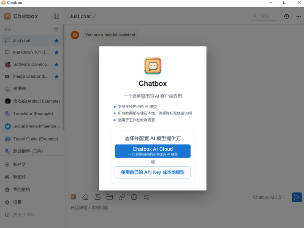Image resolution: width=304 pixels, height=228 pixels.
Task: Click the Chatbox logo in sidebar header
Action: 7,16
